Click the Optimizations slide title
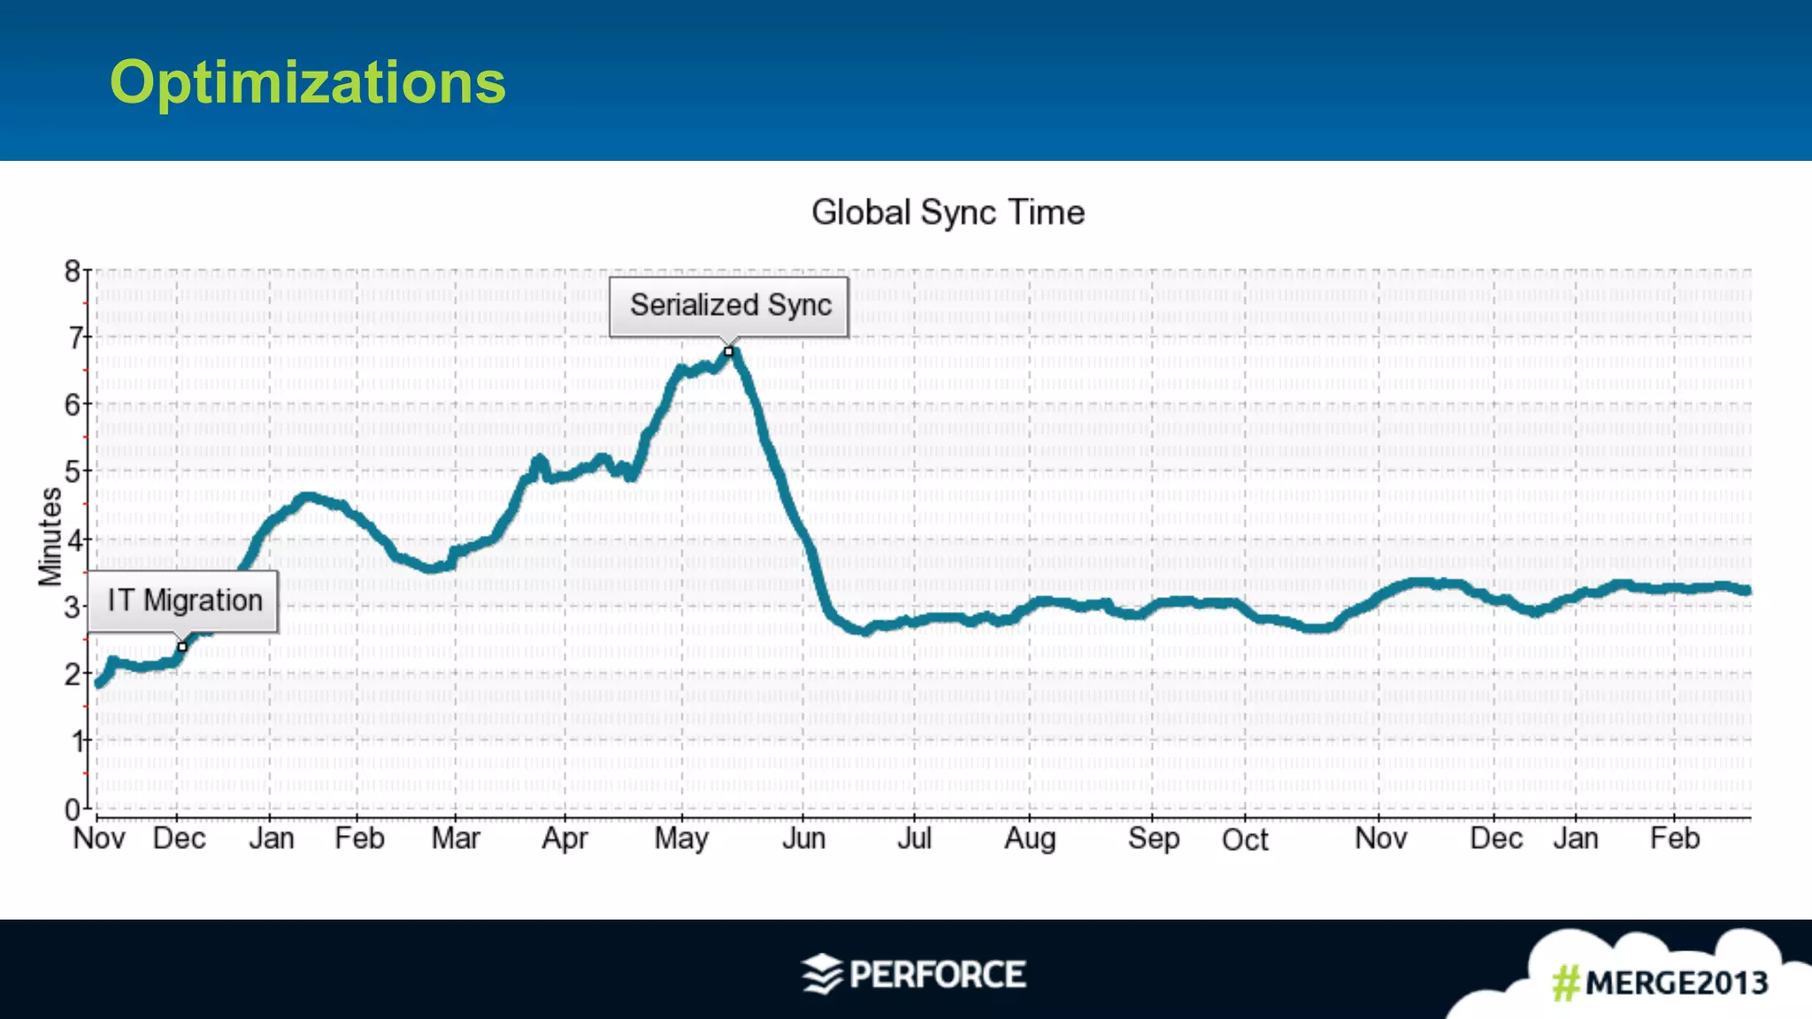The width and height of the screenshot is (1812, 1019). 307,82
